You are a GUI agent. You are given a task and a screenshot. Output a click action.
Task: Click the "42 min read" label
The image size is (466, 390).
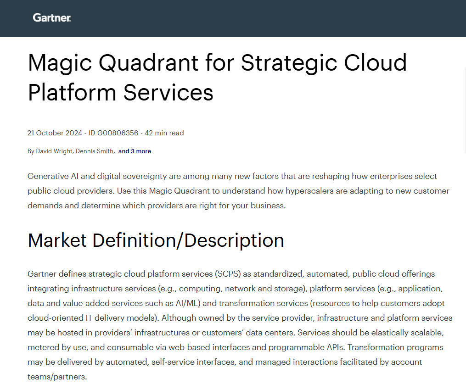(164, 133)
